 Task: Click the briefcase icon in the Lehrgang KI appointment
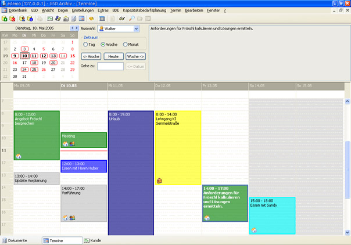(159, 181)
